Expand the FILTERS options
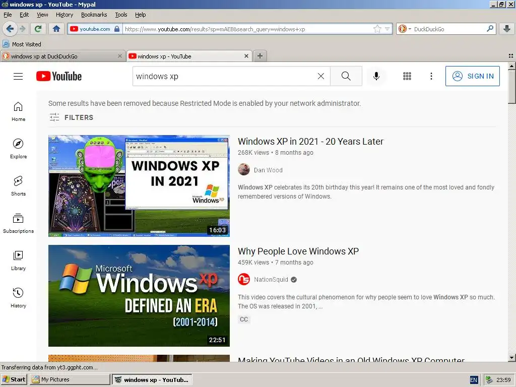This screenshot has width=516, height=387. (72, 117)
